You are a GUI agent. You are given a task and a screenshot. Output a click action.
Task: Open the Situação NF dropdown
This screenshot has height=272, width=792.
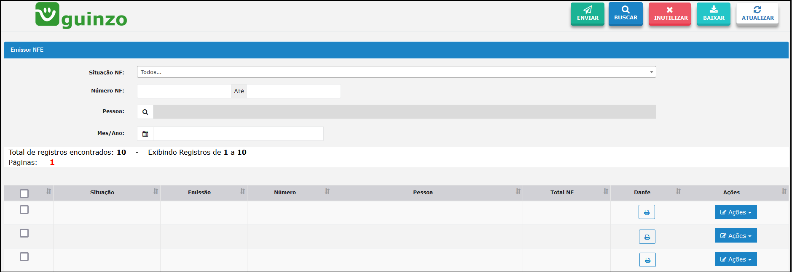tap(396, 72)
